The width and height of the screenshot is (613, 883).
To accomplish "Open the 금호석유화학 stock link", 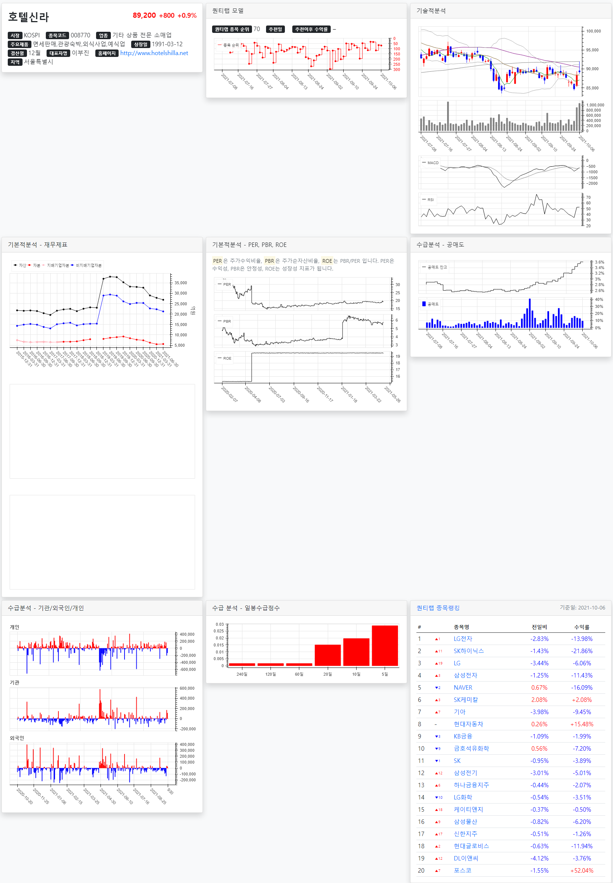I will tap(471, 748).
